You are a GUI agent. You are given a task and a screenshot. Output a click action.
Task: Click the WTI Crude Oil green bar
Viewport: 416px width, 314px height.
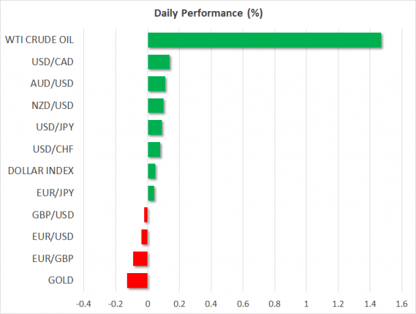(x=263, y=40)
